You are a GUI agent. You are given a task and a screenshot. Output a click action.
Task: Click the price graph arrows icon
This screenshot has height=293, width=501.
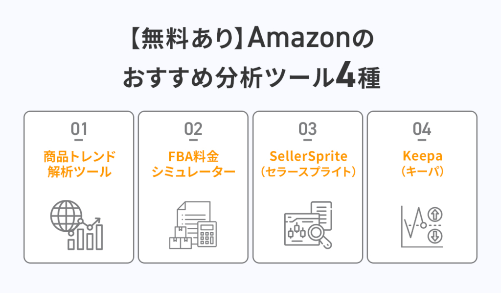click(422, 227)
